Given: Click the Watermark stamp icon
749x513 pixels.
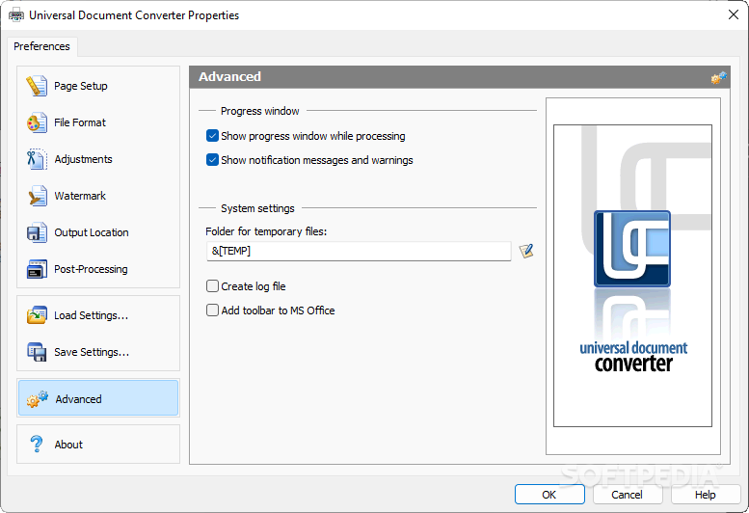Looking at the screenshot, I should coord(37,196).
